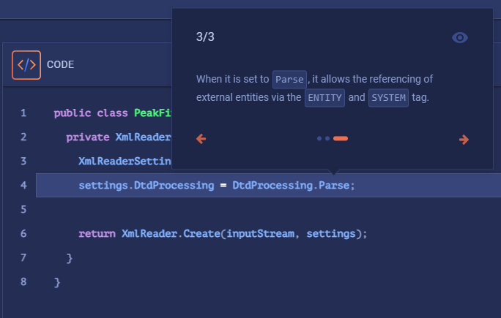
Task: Jump to second hint pagination dot
Action: 327,138
